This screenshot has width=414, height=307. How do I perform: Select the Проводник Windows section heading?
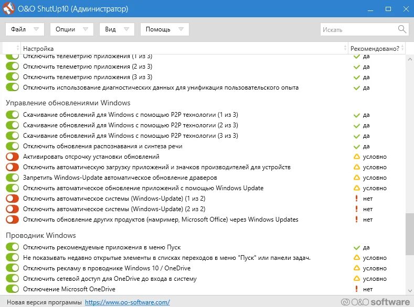pyautogui.click(x=41, y=235)
